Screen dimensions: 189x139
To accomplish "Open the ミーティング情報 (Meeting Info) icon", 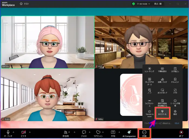I will pyautogui.click(x=175, y=102).
